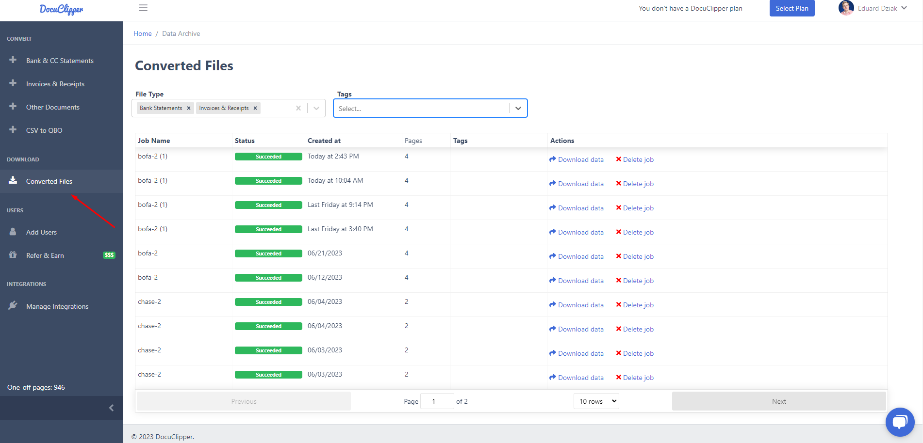Clear all File Type filters
The width and height of the screenshot is (923, 443).
click(298, 108)
